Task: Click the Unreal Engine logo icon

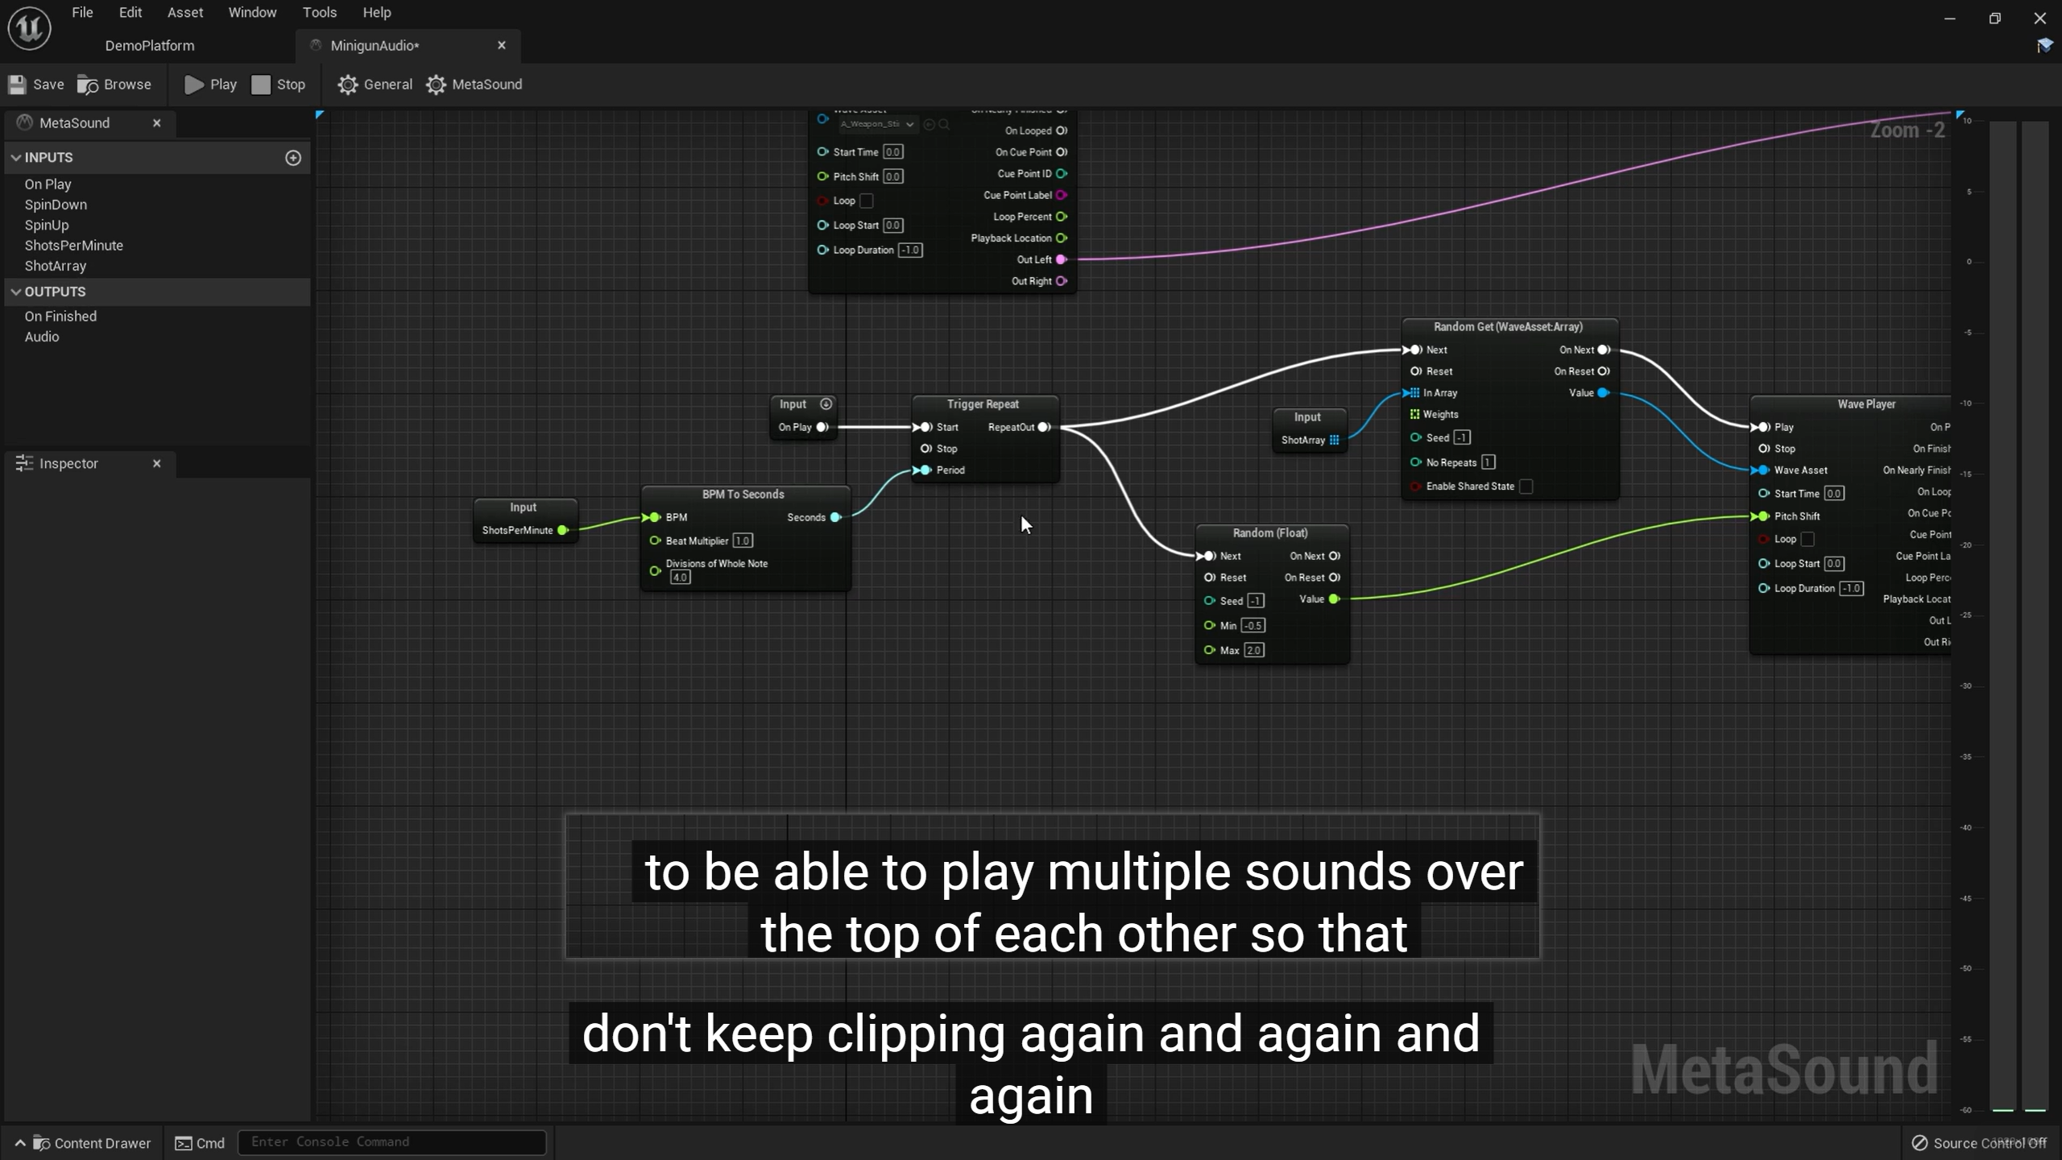Action: point(30,28)
